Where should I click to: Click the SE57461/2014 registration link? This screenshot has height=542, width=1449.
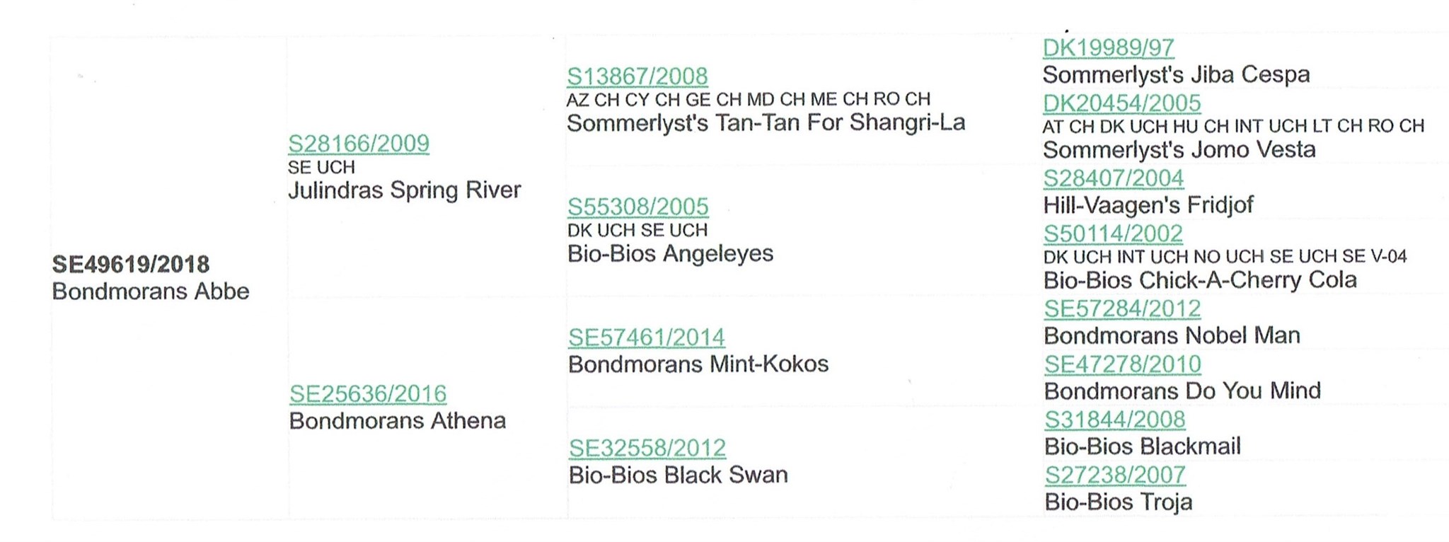[647, 338]
